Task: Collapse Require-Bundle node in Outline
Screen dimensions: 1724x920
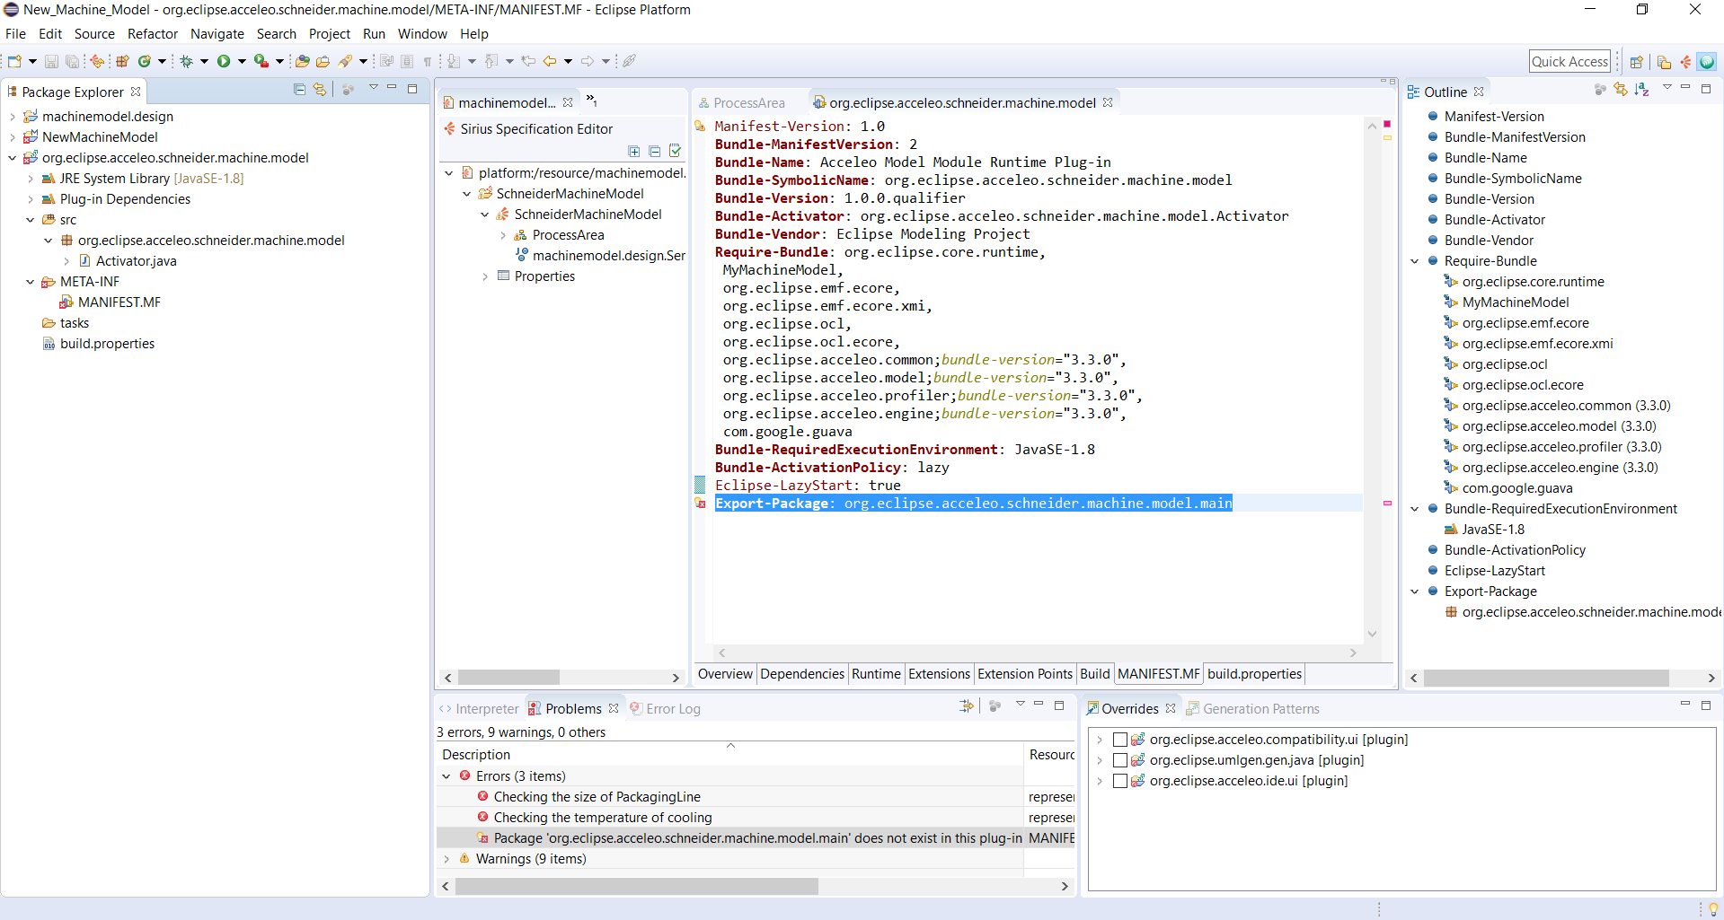Action: pos(1415,261)
